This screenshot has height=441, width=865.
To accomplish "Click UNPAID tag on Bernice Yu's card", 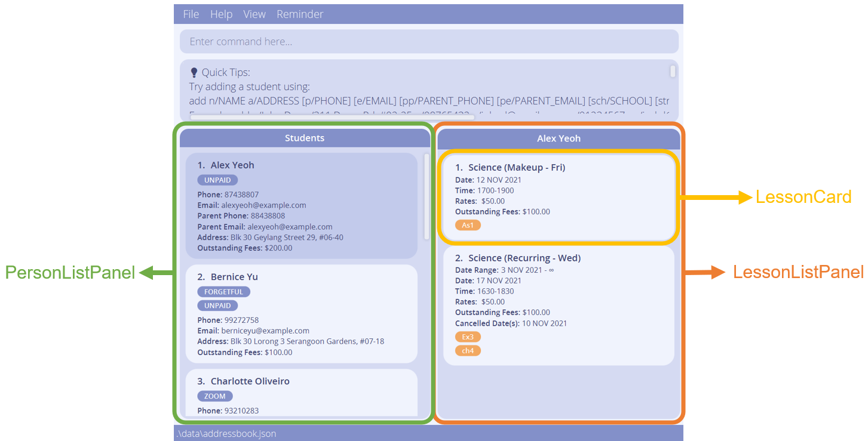I will tap(217, 306).
